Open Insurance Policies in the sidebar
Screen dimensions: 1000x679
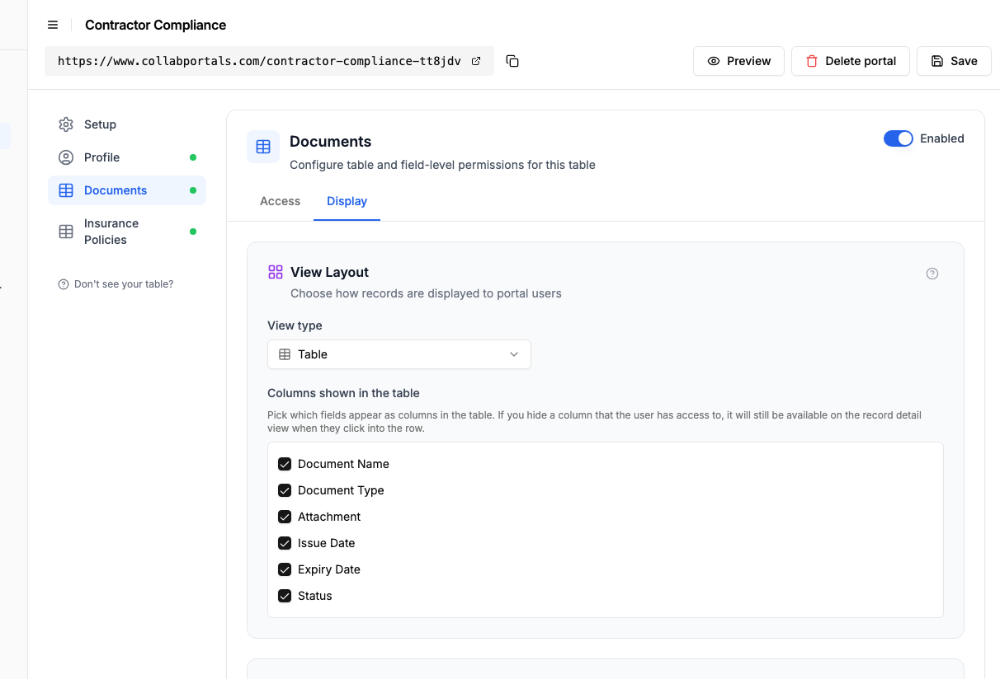[x=127, y=232]
